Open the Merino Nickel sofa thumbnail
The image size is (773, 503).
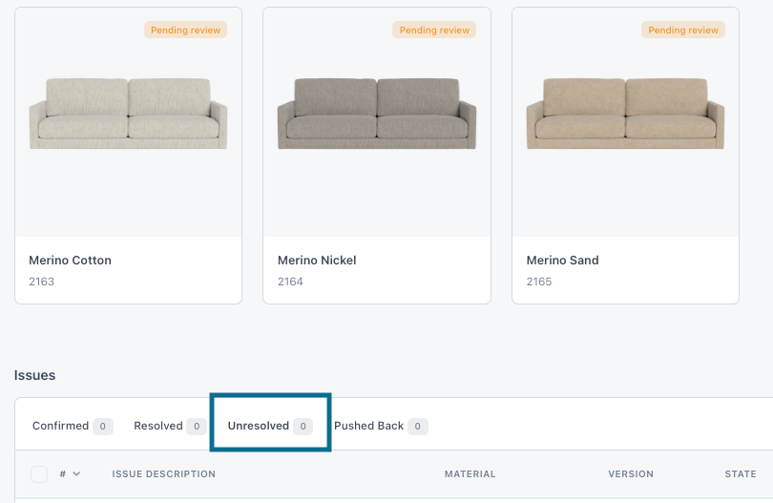coord(377,114)
